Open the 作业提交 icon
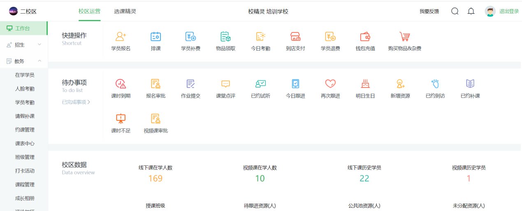Image resolution: width=522 pixels, height=211 pixels. (x=190, y=84)
